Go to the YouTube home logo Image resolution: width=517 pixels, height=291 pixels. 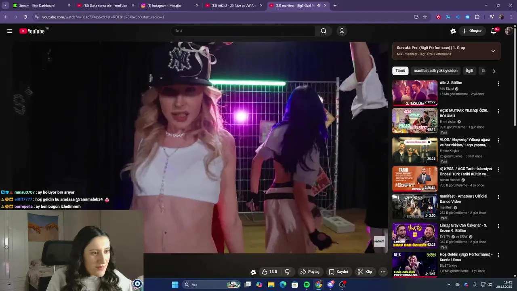32,31
